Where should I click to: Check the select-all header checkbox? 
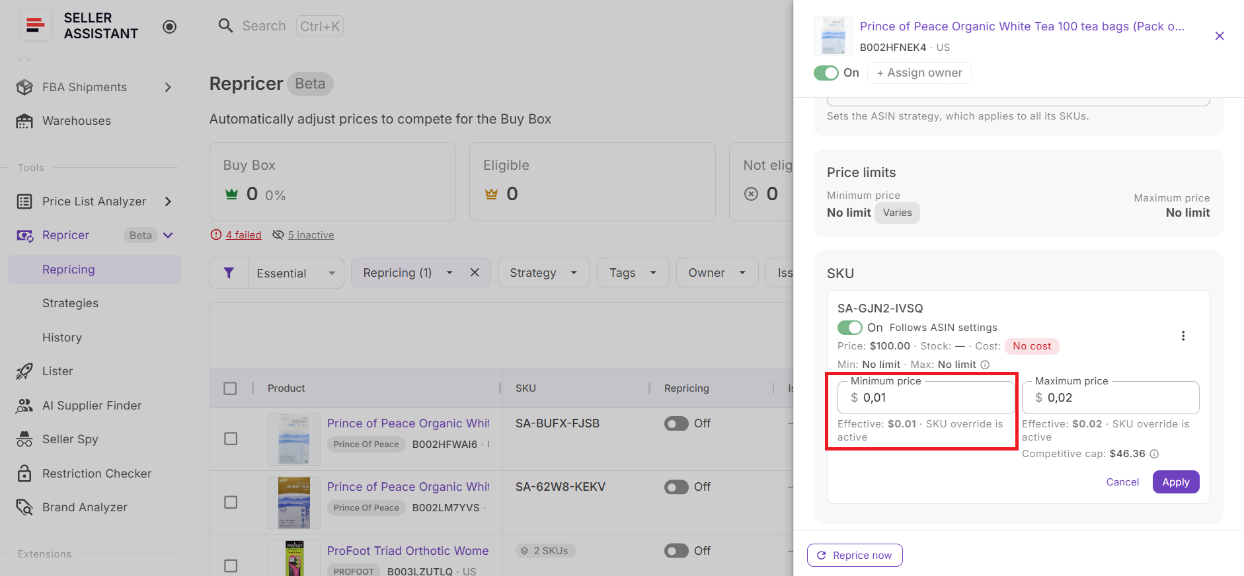(x=230, y=388)
